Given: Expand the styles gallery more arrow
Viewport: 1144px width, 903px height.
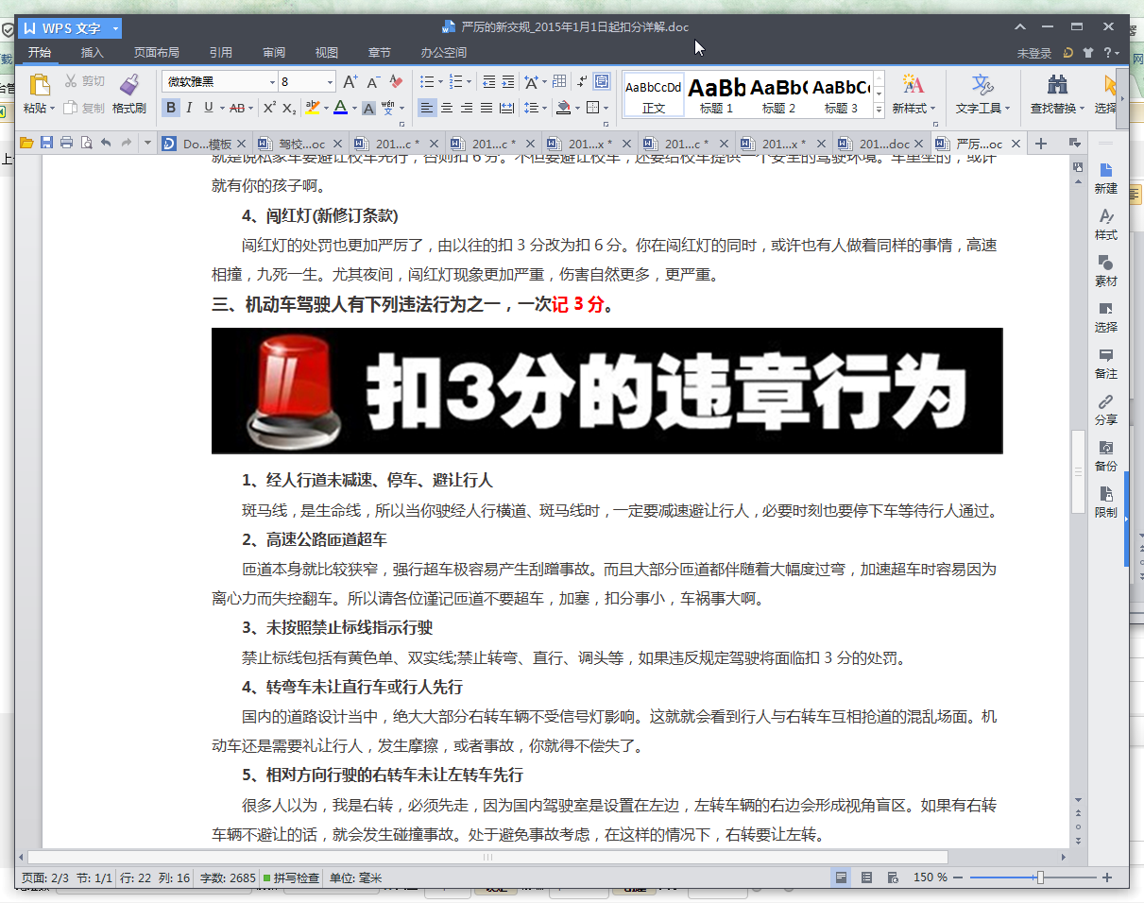Looking at the screenshot, I should pos(879,110).
